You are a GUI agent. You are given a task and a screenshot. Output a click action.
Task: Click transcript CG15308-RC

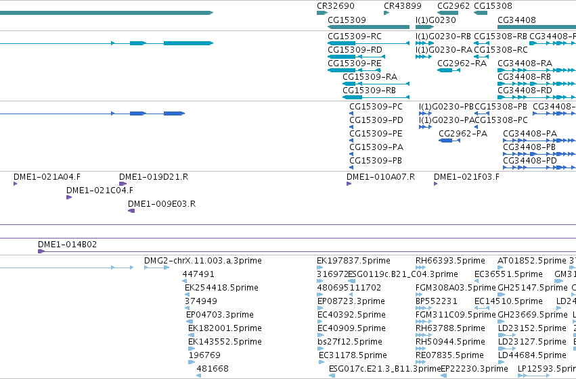tap(482, 57)
